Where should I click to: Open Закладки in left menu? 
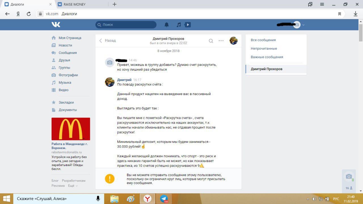tap(66, 102)
